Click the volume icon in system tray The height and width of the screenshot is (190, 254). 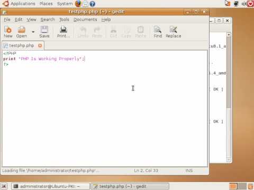(x=244, y=4)
